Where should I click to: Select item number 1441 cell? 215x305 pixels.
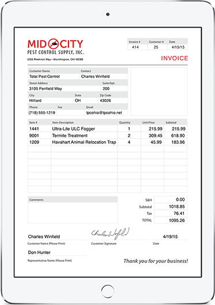[39, 129]
